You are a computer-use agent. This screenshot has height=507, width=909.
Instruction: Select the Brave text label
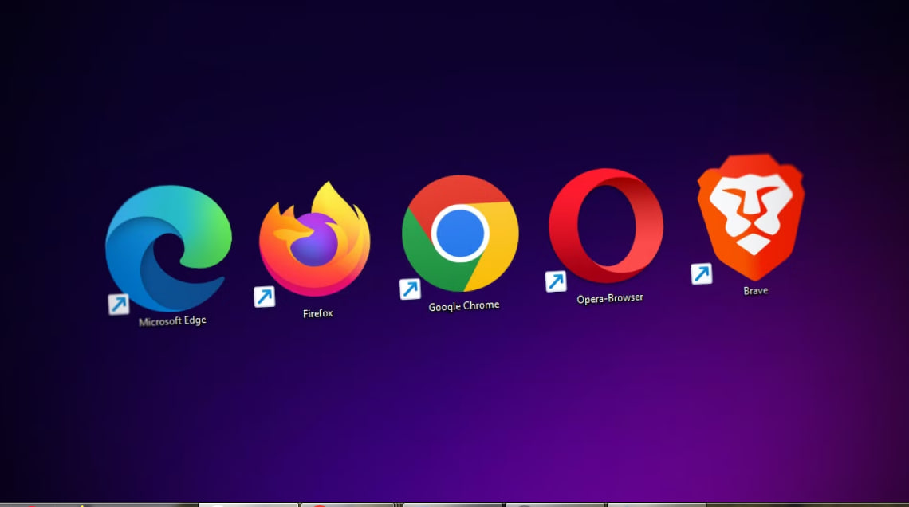755,291
